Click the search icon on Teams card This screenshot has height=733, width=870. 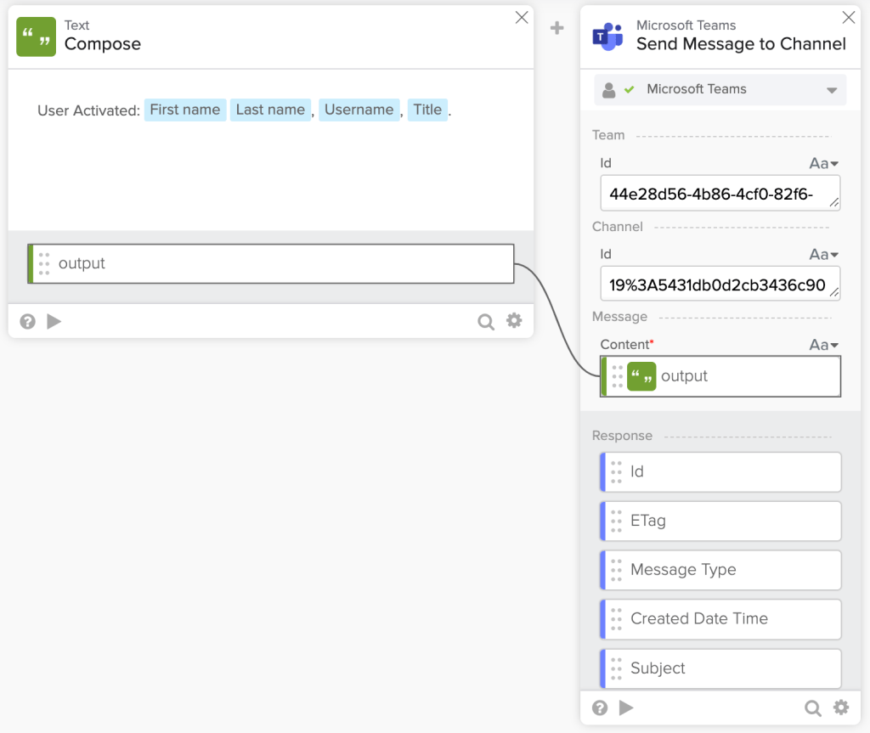(813, 708)
